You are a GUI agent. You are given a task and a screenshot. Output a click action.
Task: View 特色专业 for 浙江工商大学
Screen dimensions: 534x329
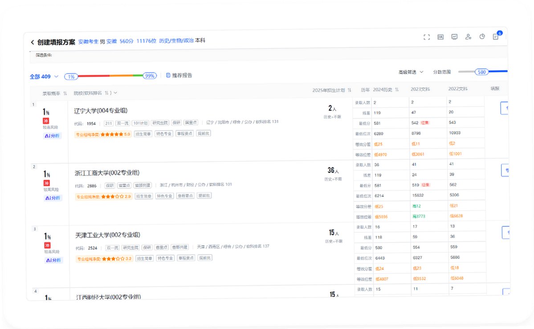pyautogui.click(x=165, y=196)
